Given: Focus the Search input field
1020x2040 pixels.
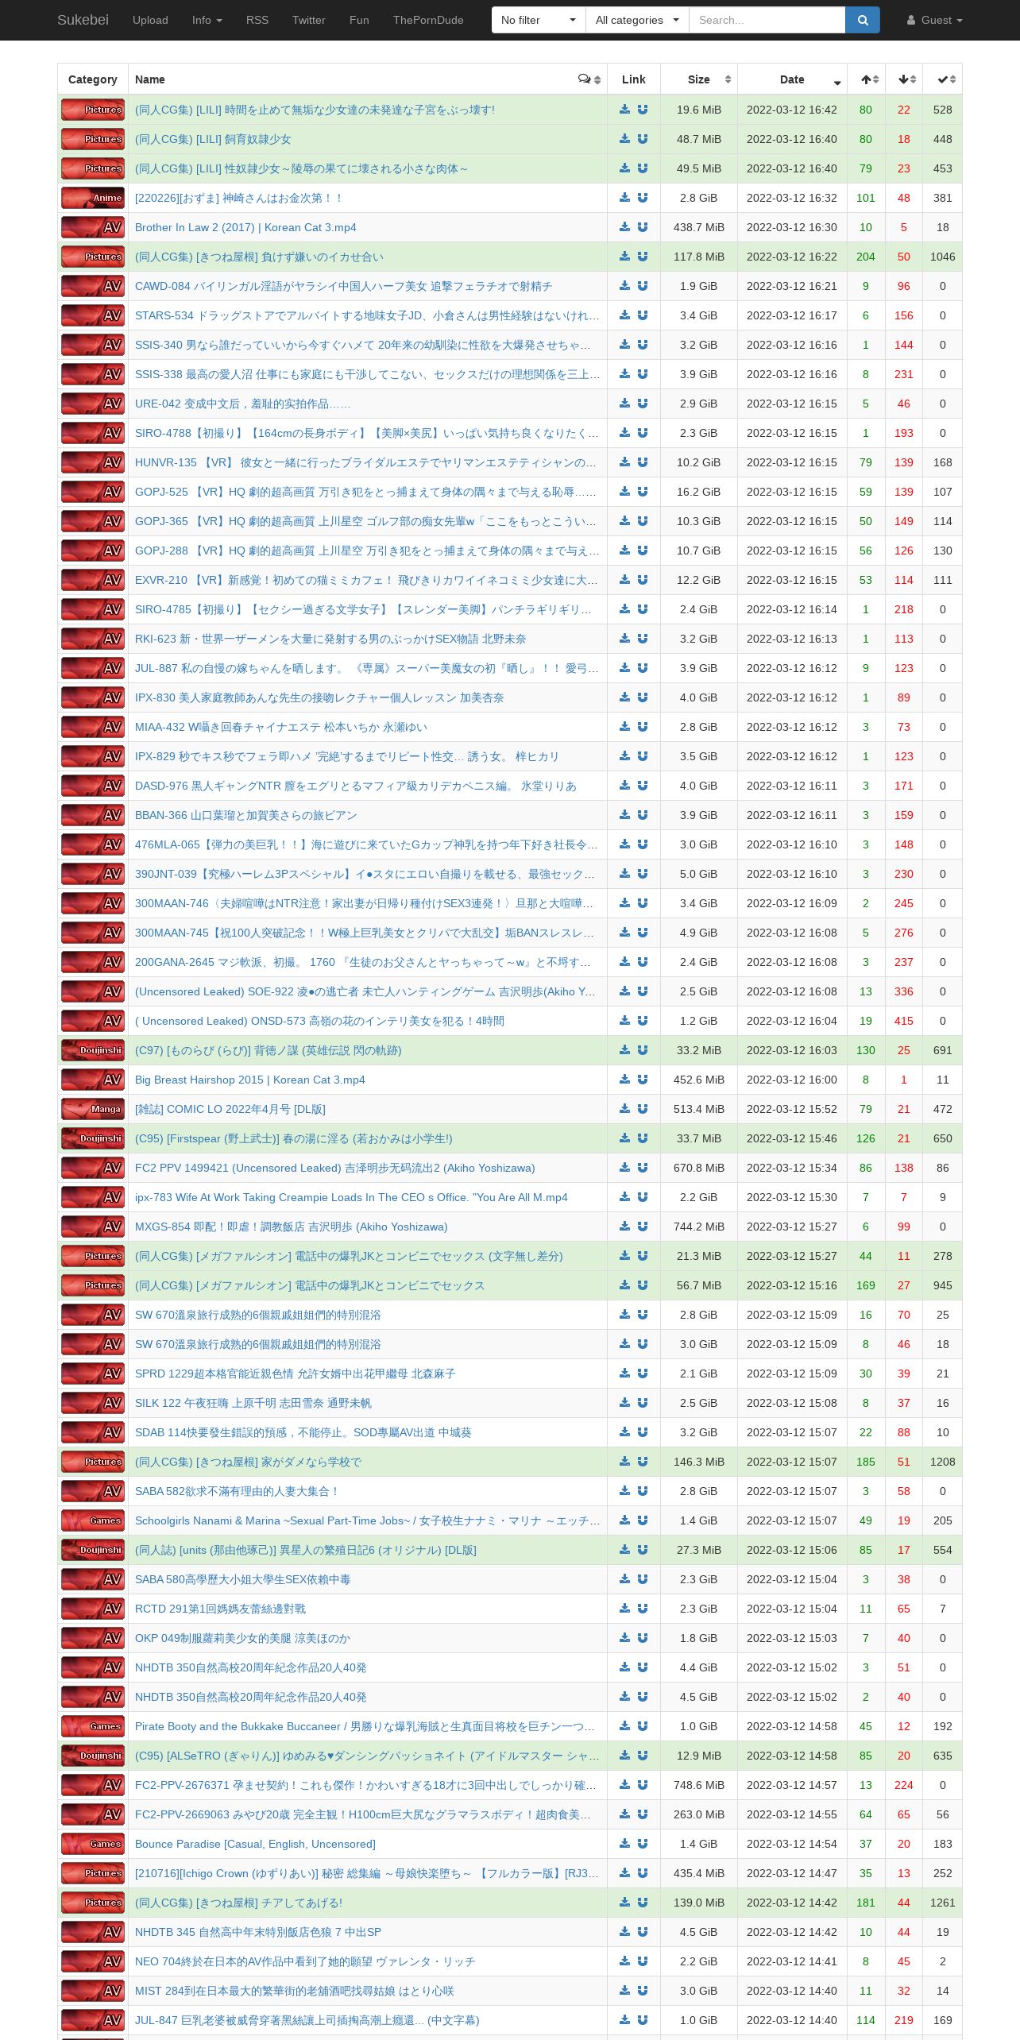Looking at the screenshot, I should point(767,20).
